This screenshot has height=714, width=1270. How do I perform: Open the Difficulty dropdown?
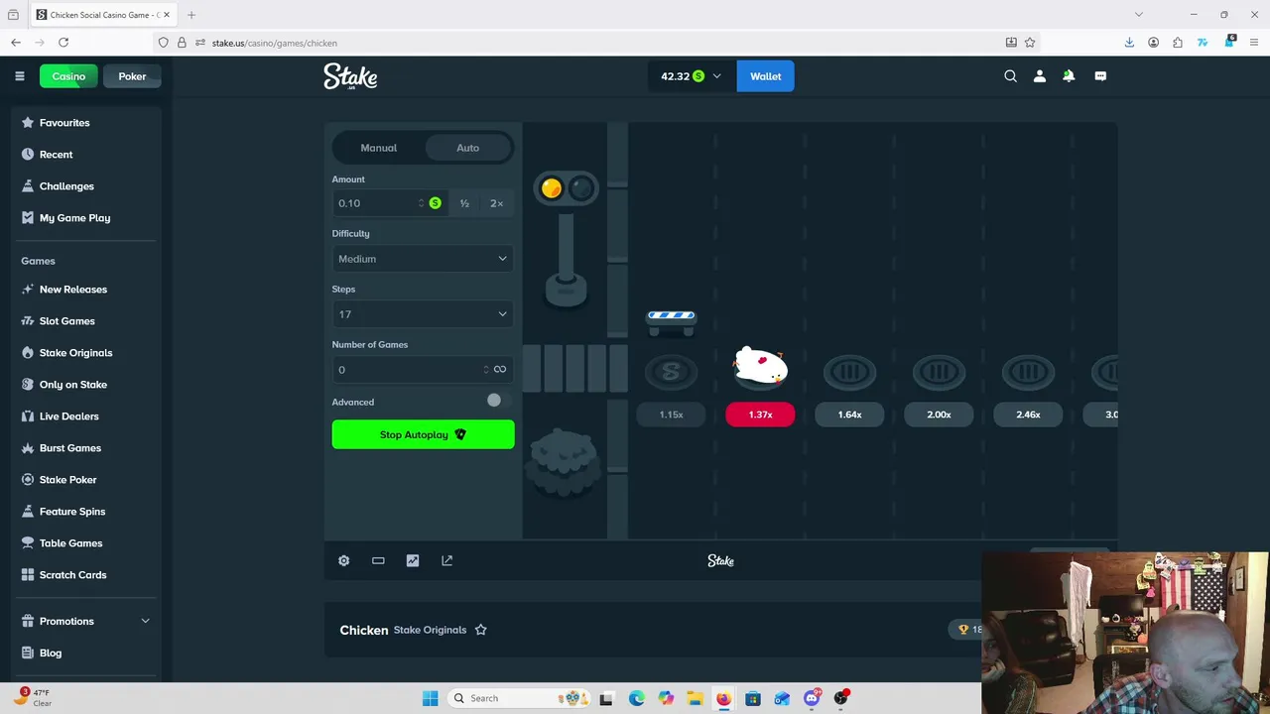[x=423, y=259]
